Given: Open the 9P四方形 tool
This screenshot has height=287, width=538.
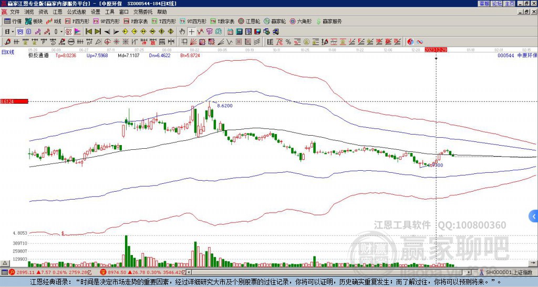Looking at the screenshot, I should tap(106, 21).
